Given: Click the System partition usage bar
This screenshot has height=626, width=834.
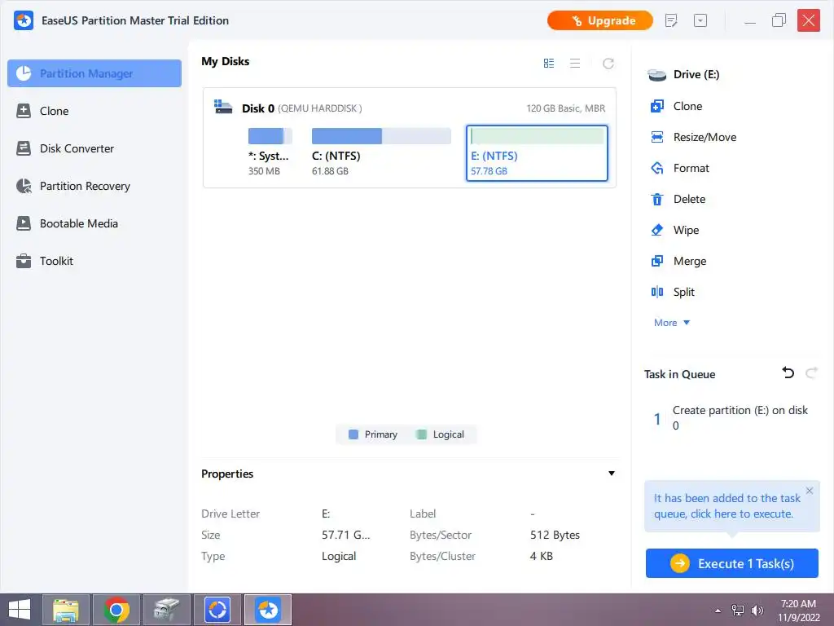Looking at the screenshot, I should 270,136.
